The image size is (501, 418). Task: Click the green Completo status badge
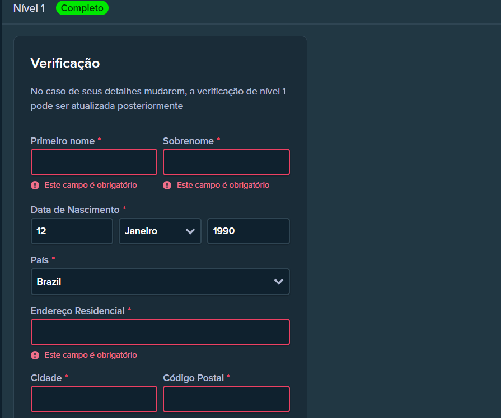tap(82, 8)
